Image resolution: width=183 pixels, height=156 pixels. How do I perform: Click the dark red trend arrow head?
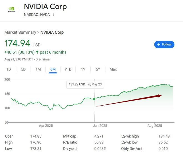[x=159, y=96]
